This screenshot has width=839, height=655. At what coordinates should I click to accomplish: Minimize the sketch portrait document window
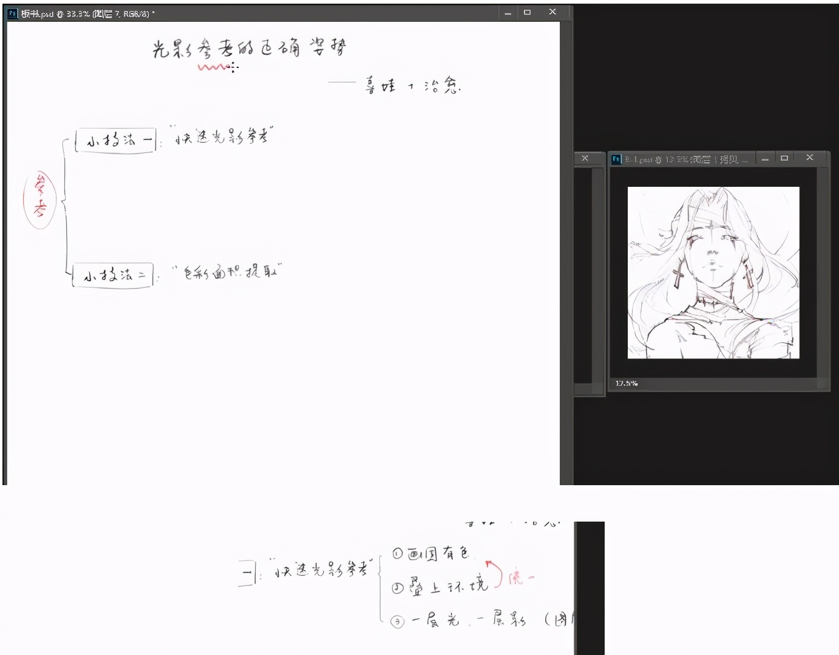(x=765, y=159)
